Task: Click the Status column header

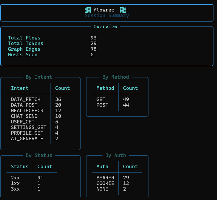Action: click(x=20, y=167)
